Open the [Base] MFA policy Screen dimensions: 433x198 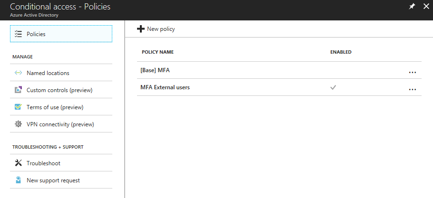pos(155,70)
